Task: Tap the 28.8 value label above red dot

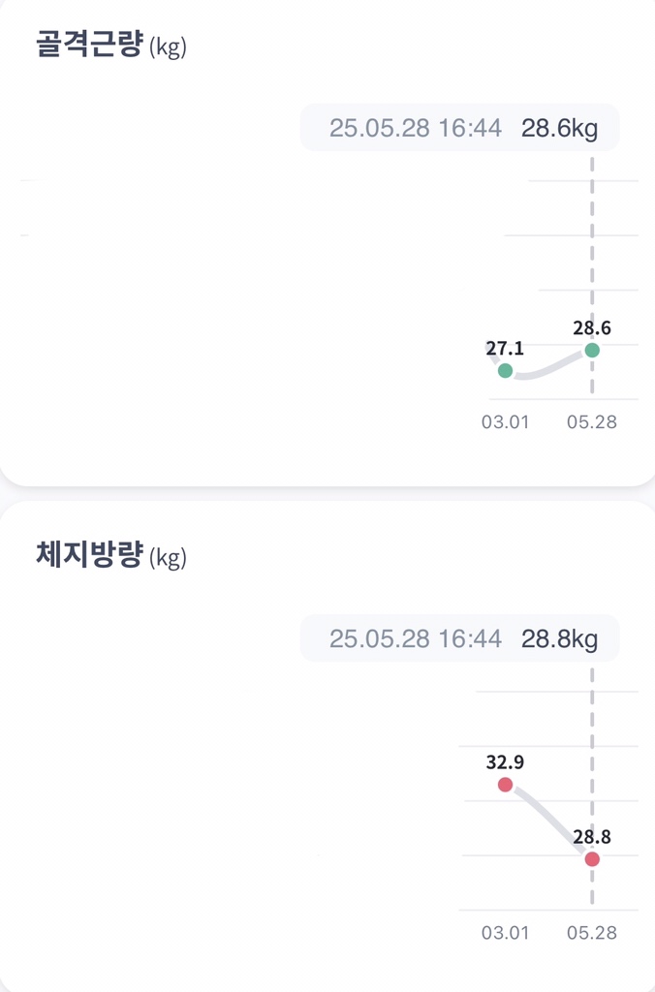Action: point(592,837)
